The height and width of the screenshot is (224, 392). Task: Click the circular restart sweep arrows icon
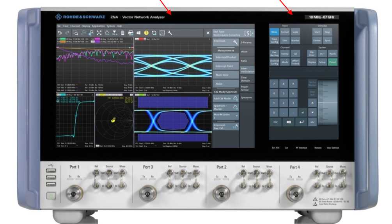click(x=154, y=33)
